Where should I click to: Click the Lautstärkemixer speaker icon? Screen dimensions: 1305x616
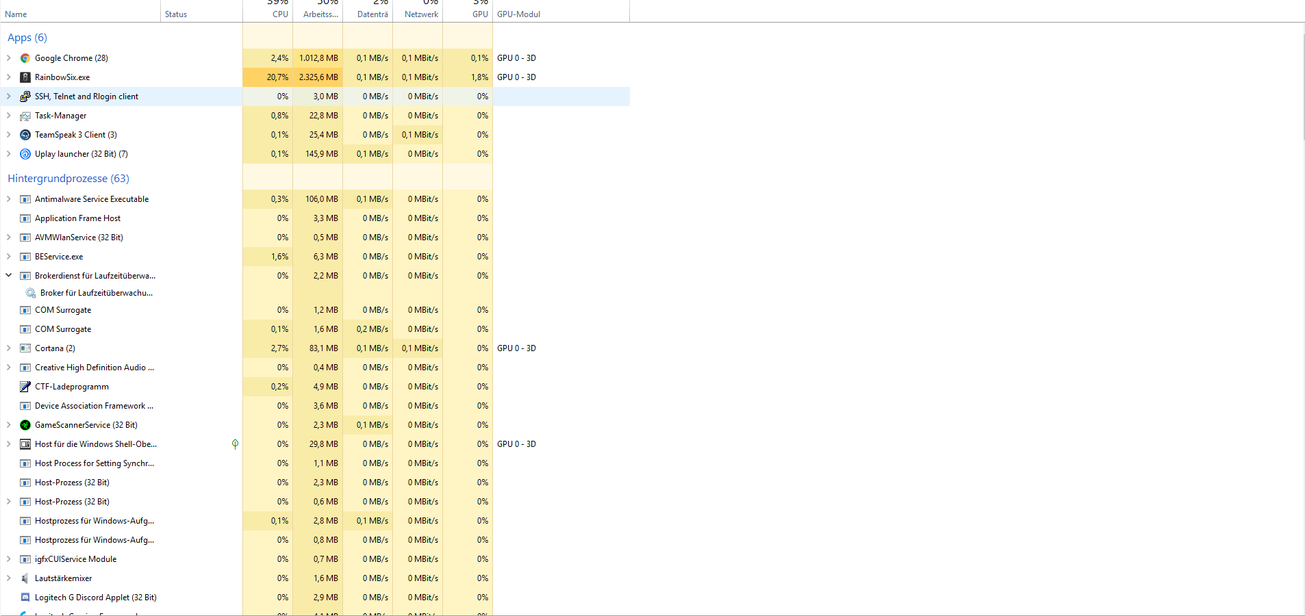(x=25, y=578)
